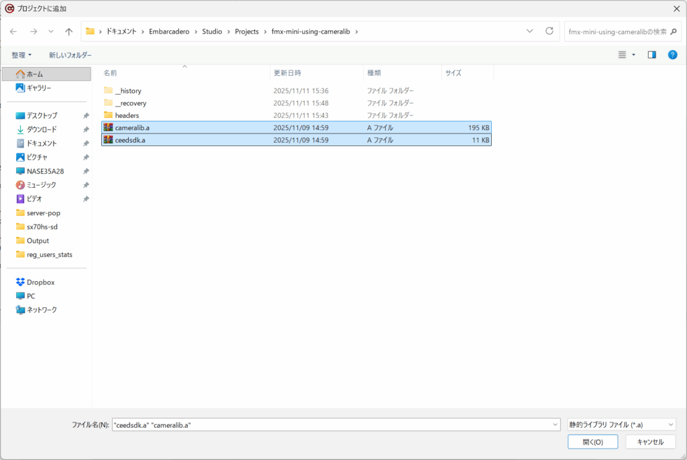
Task: Open the 整理 menu
Action: [x=21, y=55]
